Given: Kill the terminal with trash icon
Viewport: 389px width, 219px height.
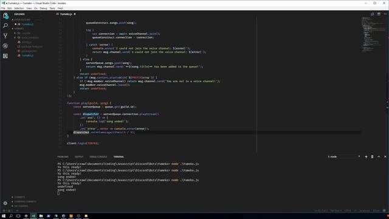Looking at the screenshot, I should (x=372, y=157).
